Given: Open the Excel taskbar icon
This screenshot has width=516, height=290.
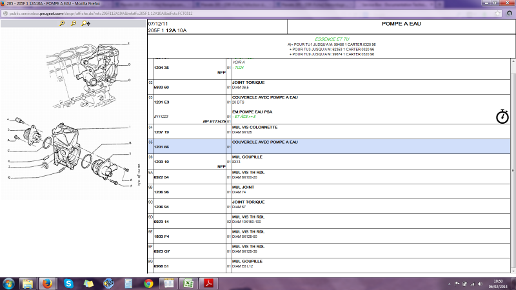Looking at the screenshot, I should coord(188,284).
